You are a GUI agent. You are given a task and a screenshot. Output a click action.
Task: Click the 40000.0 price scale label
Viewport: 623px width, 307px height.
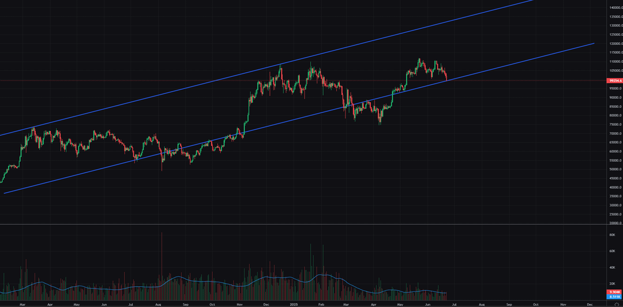(x=615, y=188)
